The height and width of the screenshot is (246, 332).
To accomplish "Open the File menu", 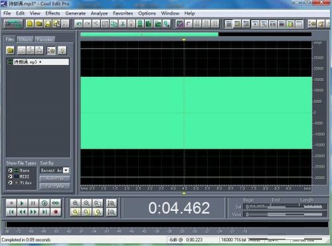I will tap(7, 13).
